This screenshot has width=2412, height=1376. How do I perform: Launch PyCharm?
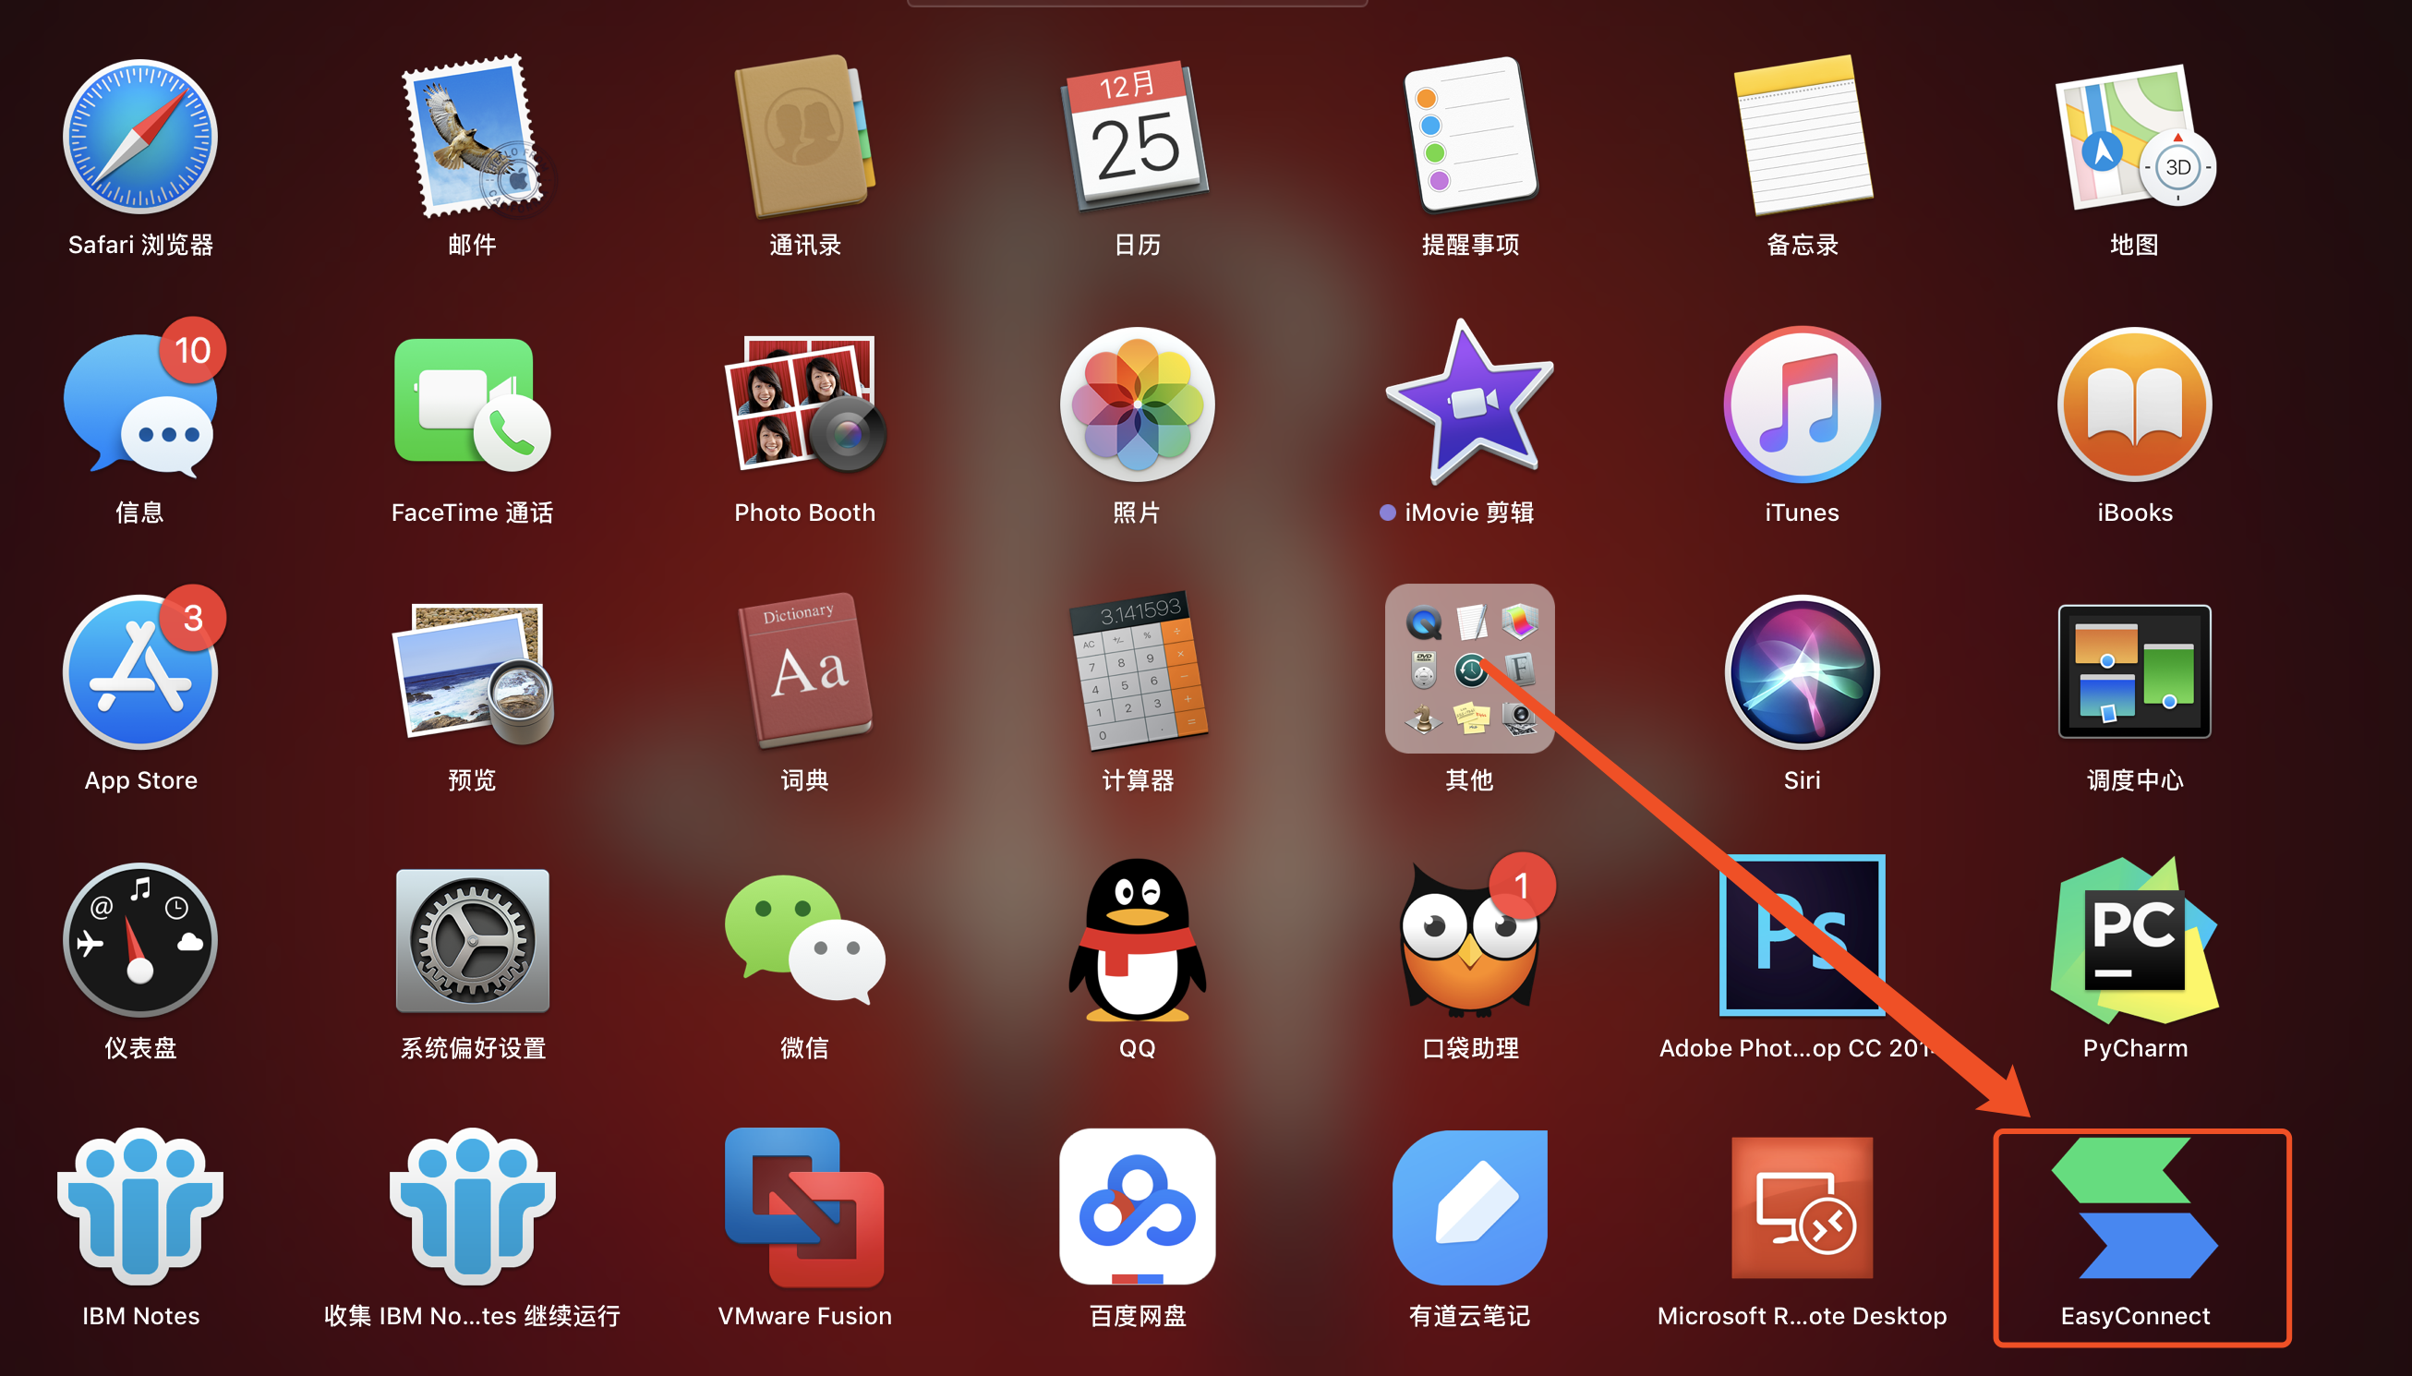(x=2135, y=939)
